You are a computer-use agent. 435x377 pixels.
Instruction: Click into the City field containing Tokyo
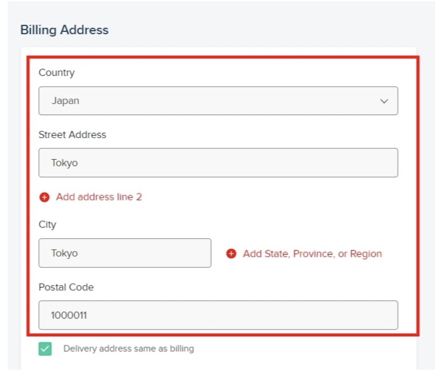coord(125,253)
